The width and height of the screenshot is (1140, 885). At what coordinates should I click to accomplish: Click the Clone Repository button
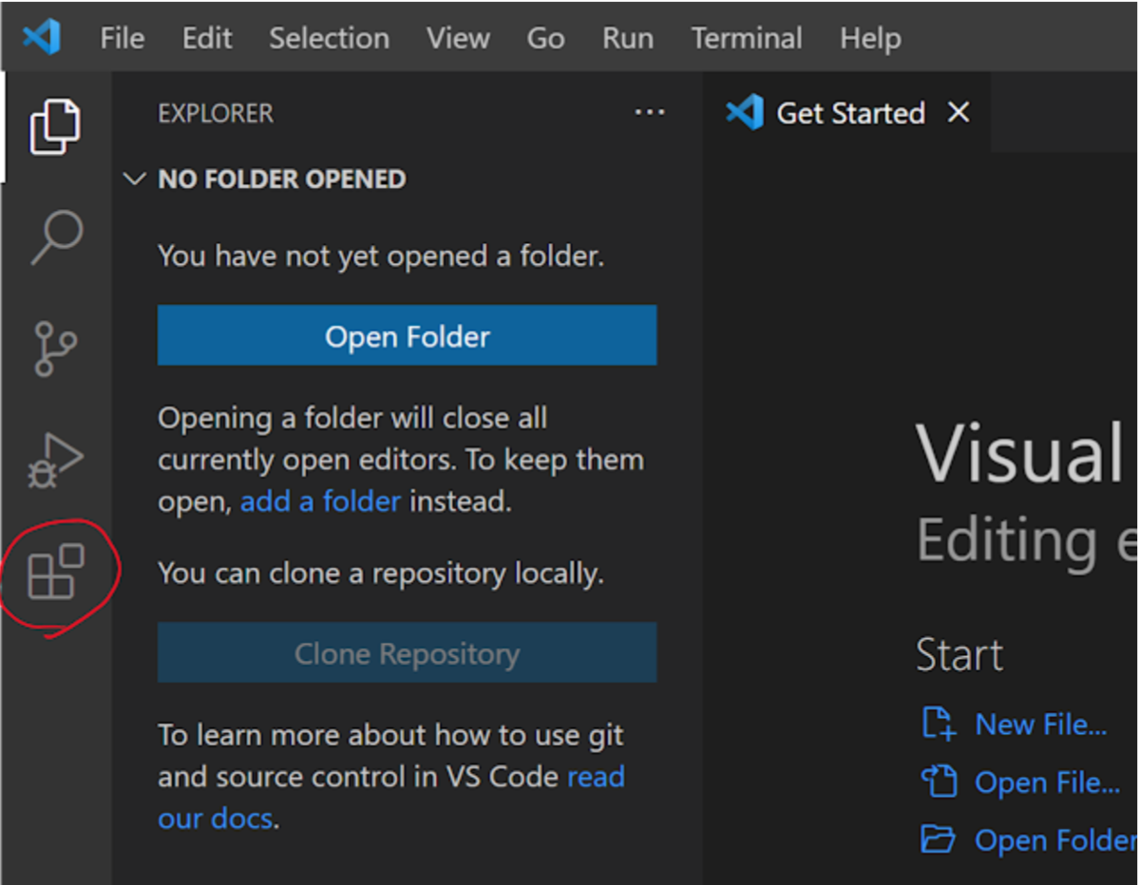(407, 653)
